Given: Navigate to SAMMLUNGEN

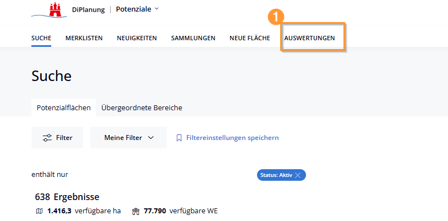Looking at the screenshot, I should click(x=193, y=38).
